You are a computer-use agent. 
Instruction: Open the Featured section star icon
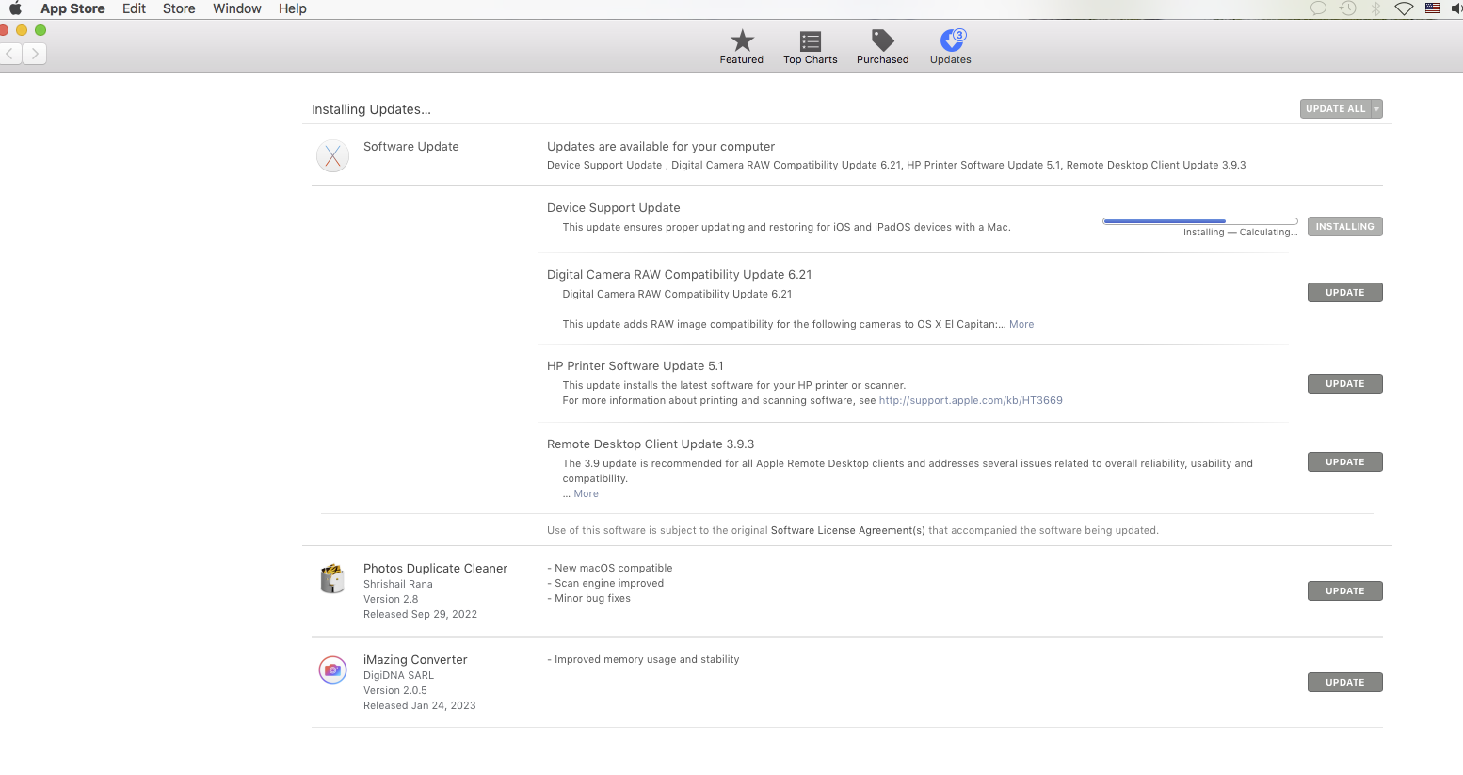coord(742,40)
